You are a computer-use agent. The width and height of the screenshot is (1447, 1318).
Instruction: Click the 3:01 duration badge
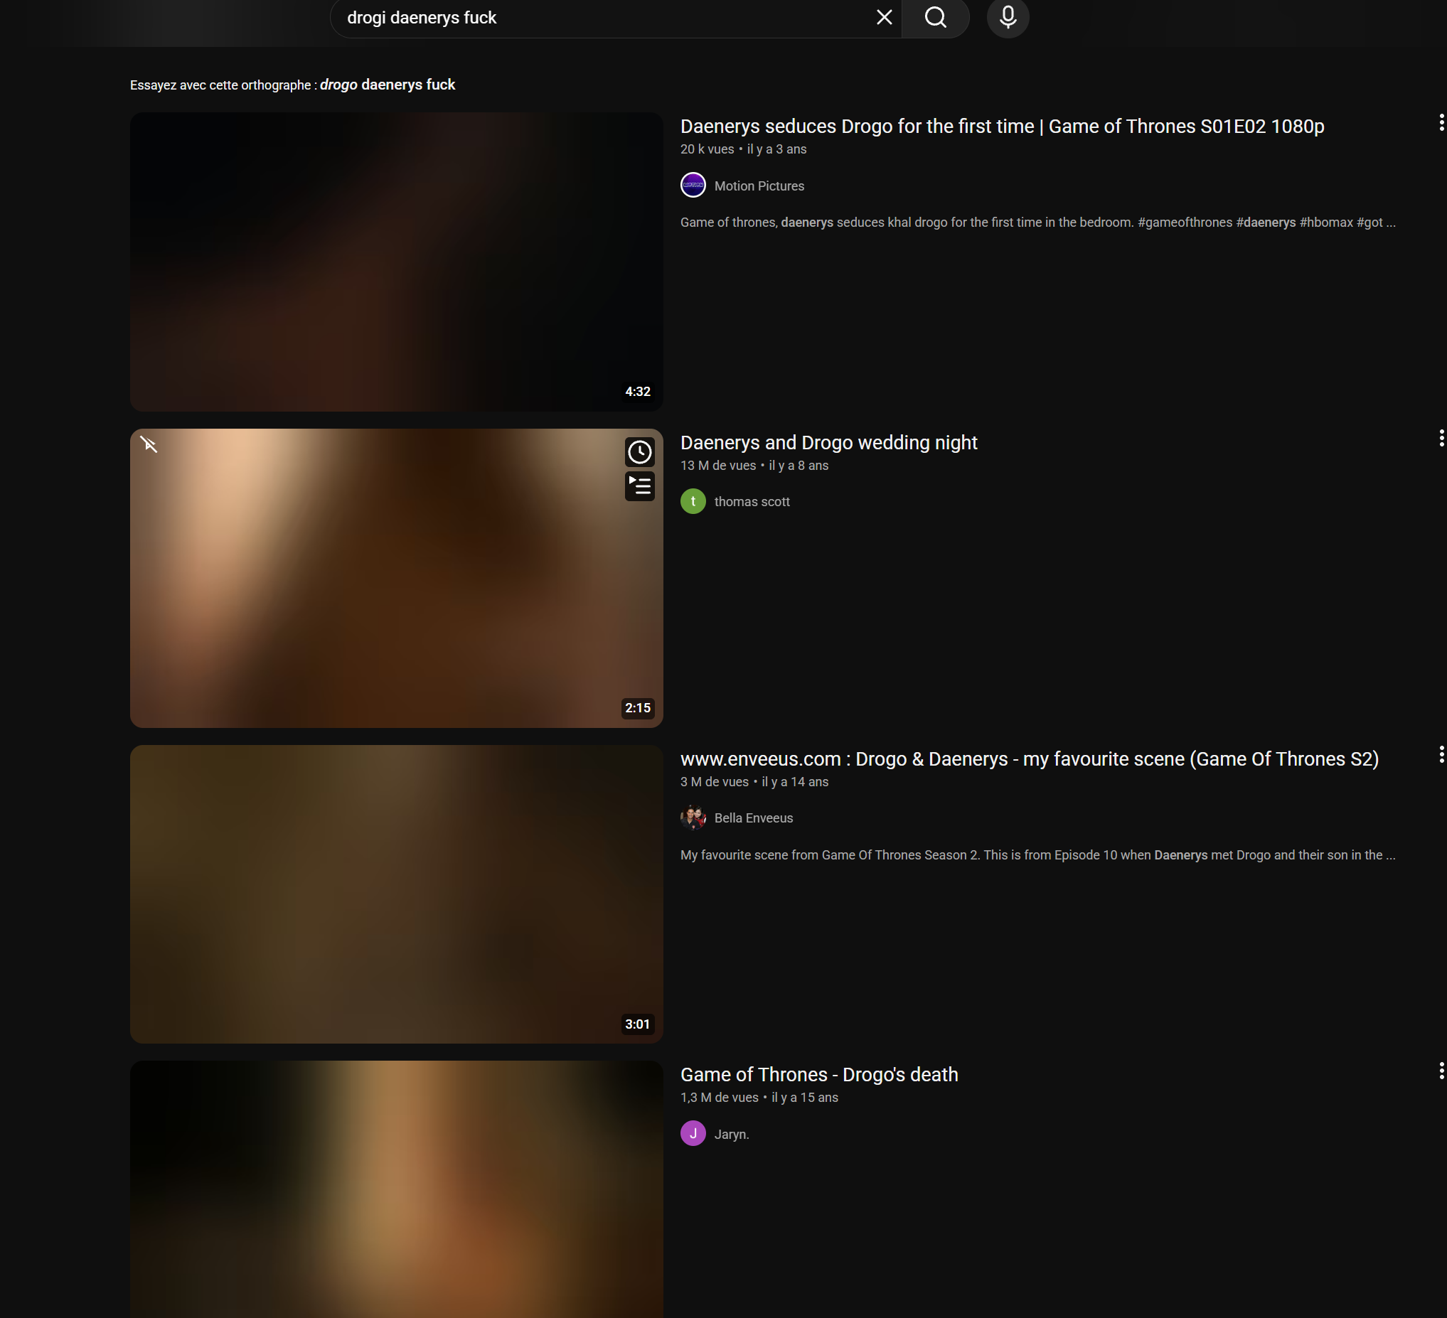(x=637, y=1024)
